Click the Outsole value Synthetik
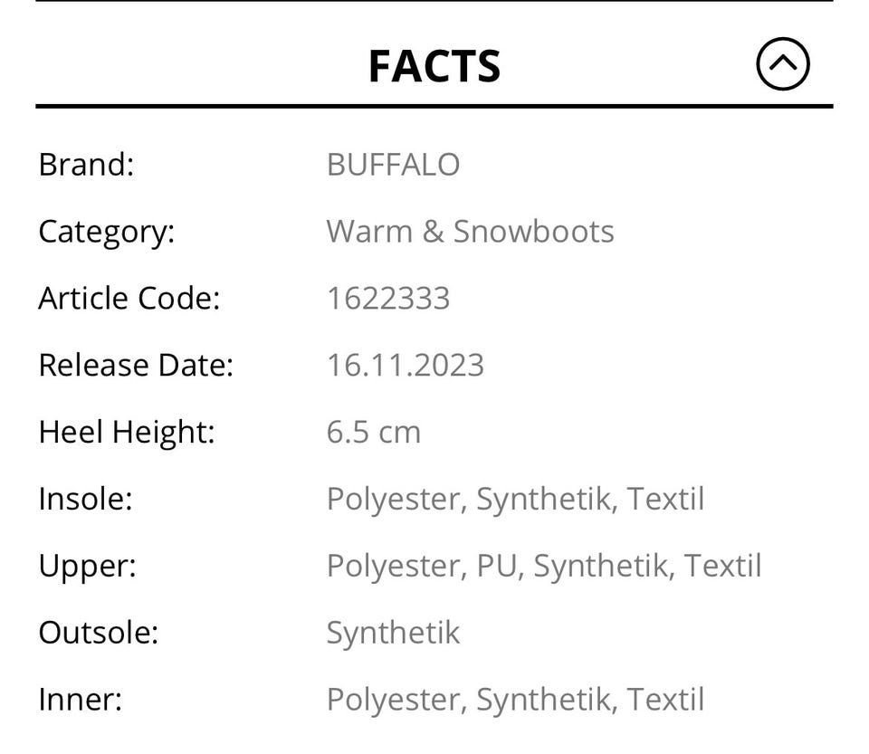Viewport: 869px width, 754px height. point(393,633)
